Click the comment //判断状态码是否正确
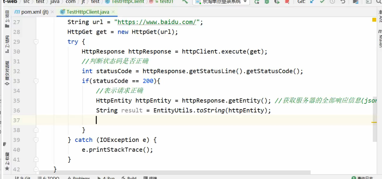This screenshot has height=179, width=382. coord(115,61)
